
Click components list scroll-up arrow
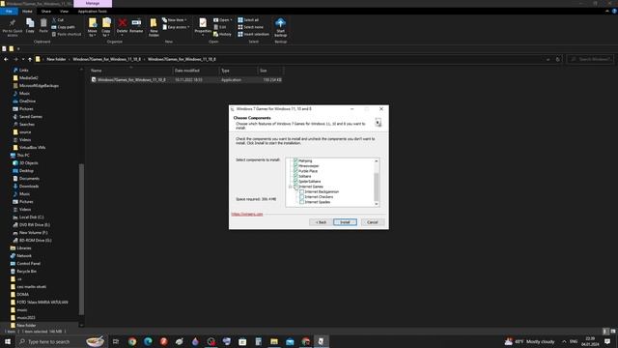[376, 161]
